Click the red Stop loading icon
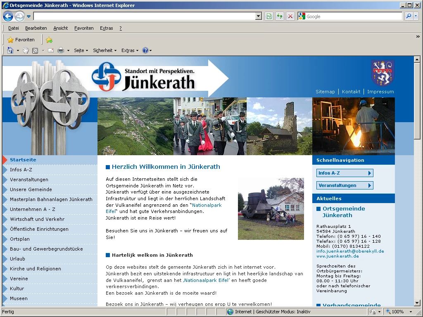423x317 pixels. pyautogui.click(x=290, y=16)
